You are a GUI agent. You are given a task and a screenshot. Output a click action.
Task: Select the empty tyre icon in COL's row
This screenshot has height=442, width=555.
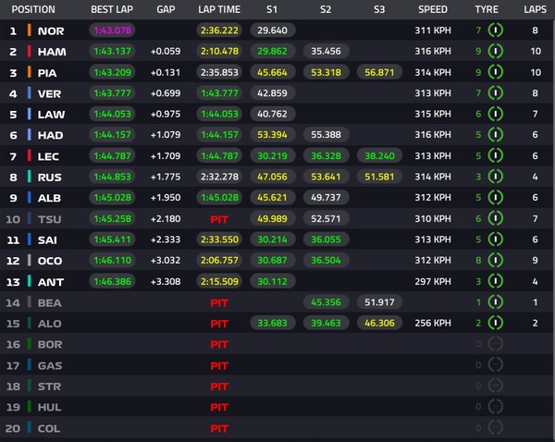point(496,428)
